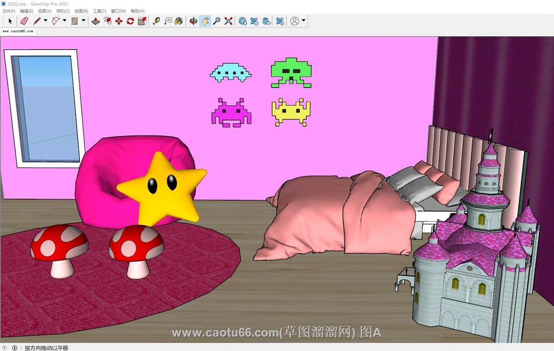
Task: Click the yellow space invader wall decal
Action: tap(291, 112)
